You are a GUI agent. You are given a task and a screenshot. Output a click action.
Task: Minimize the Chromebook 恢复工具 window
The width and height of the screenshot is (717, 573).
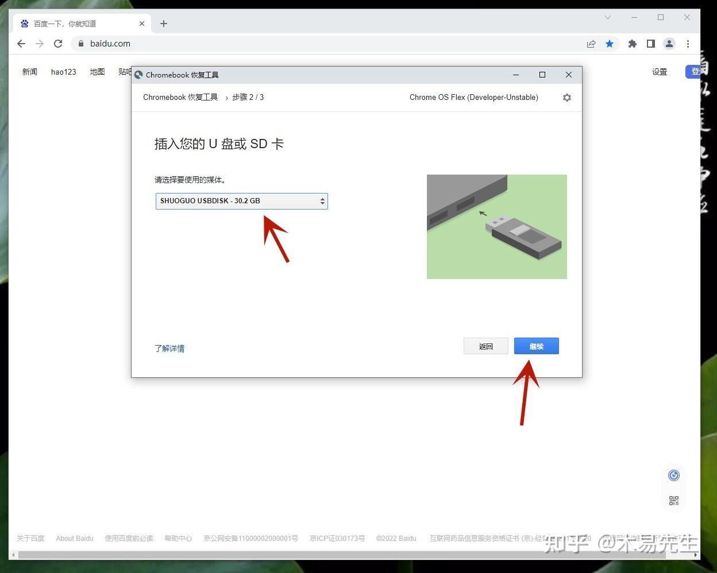coord(516,75)
